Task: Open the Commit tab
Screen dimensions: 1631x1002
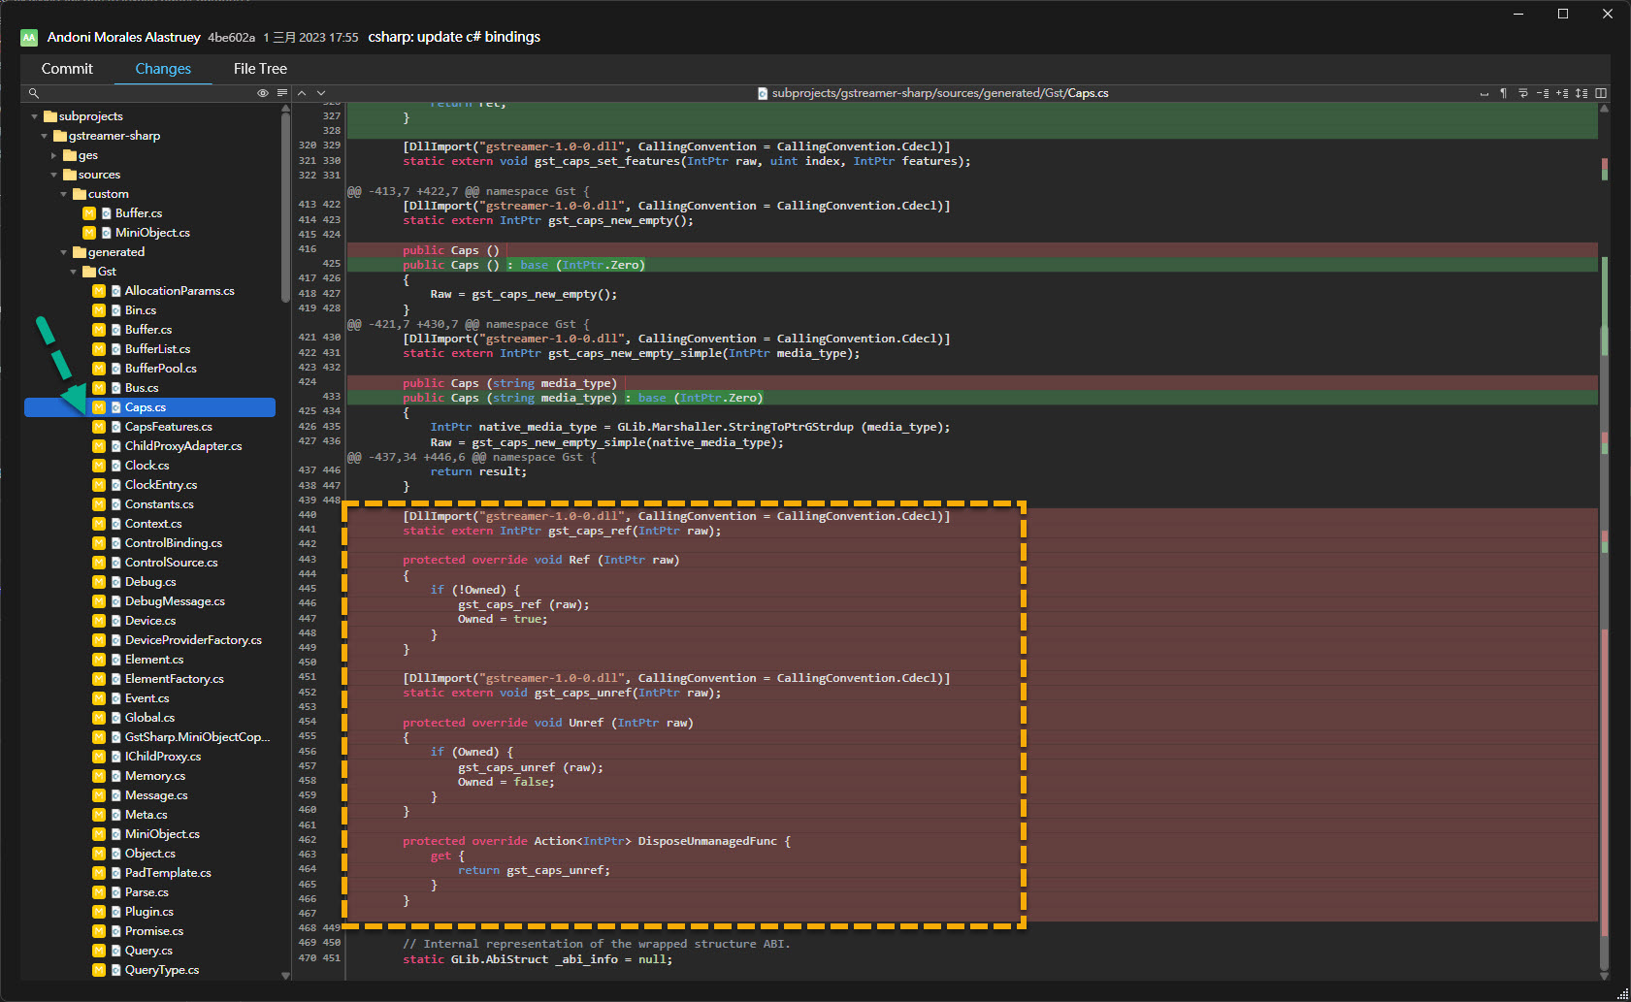Action: (x=67, y=69)
